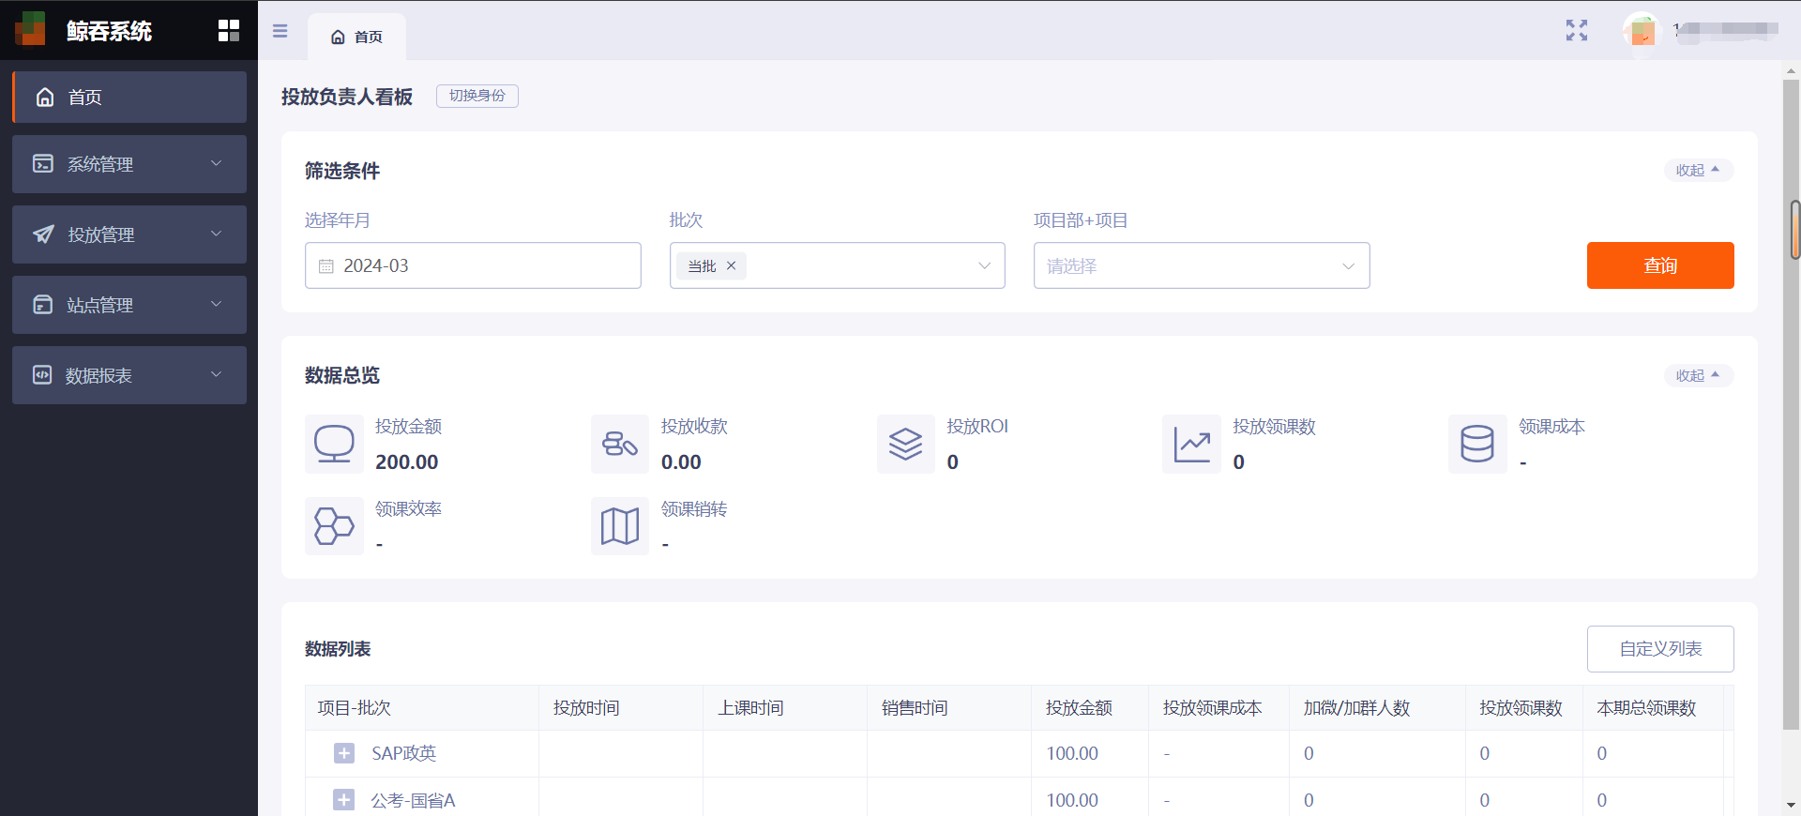Switch to the 首页 tab
Viewport: 1801px width, 816px height.
(357, 37)
